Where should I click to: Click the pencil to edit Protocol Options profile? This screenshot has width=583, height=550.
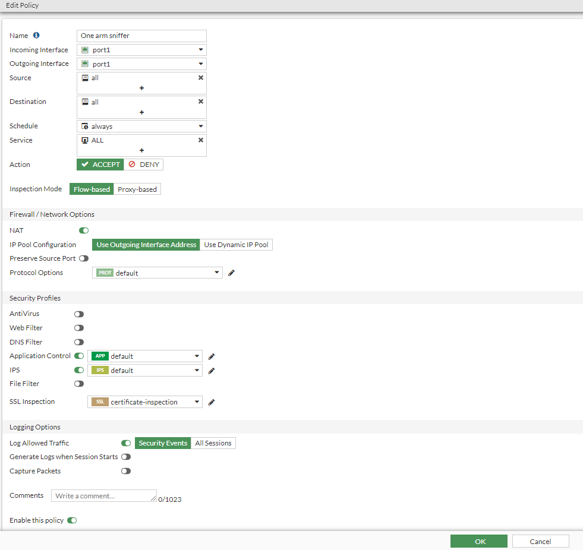pos(232,273)
